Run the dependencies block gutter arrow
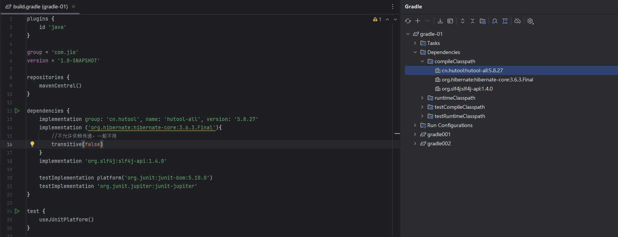The width and height of the screenshot is (618, 237). click(17, 111)
